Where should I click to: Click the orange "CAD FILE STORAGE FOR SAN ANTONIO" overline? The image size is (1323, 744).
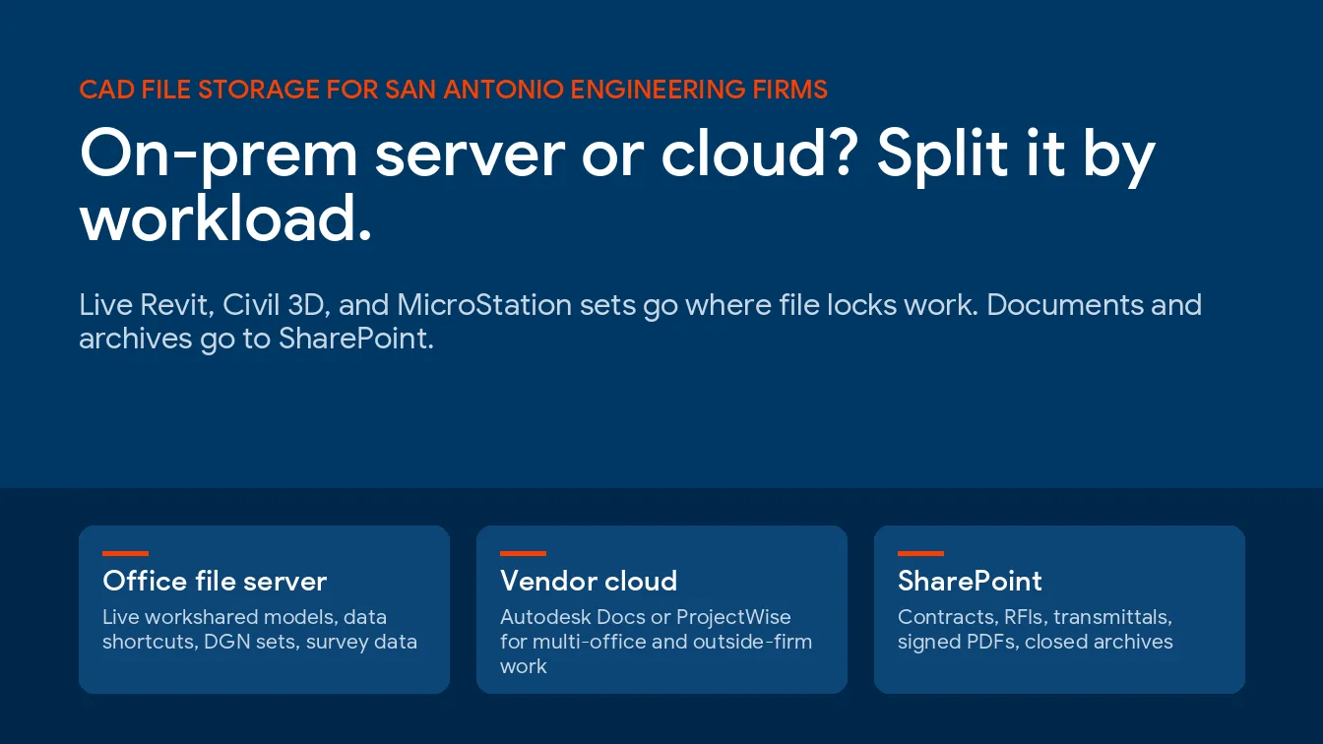453,90
